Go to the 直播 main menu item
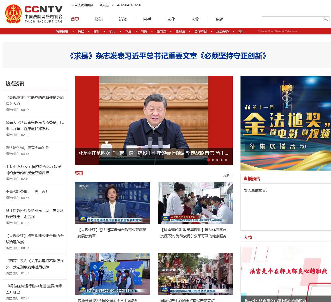The image size is (331, 302). [x=147, y=19]
